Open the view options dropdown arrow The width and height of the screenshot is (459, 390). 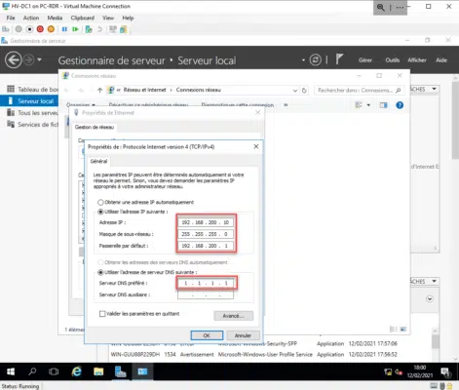point(368,105)
